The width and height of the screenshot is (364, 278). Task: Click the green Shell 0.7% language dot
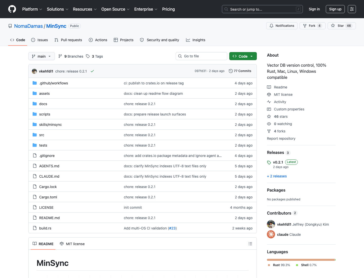297,265
